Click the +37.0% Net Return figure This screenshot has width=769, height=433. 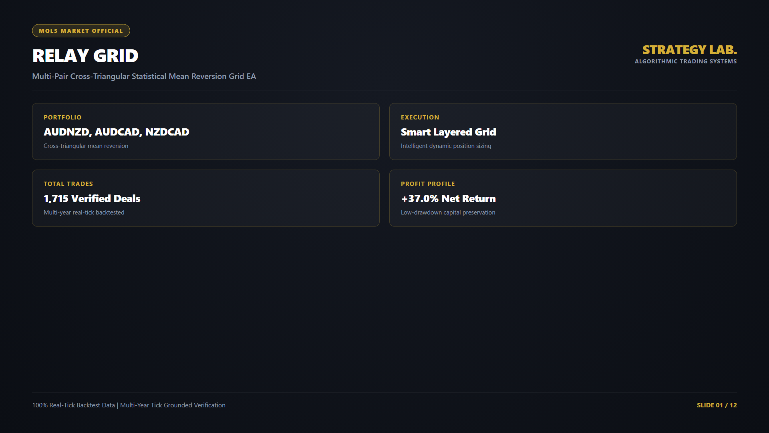(x=448, y=198)
